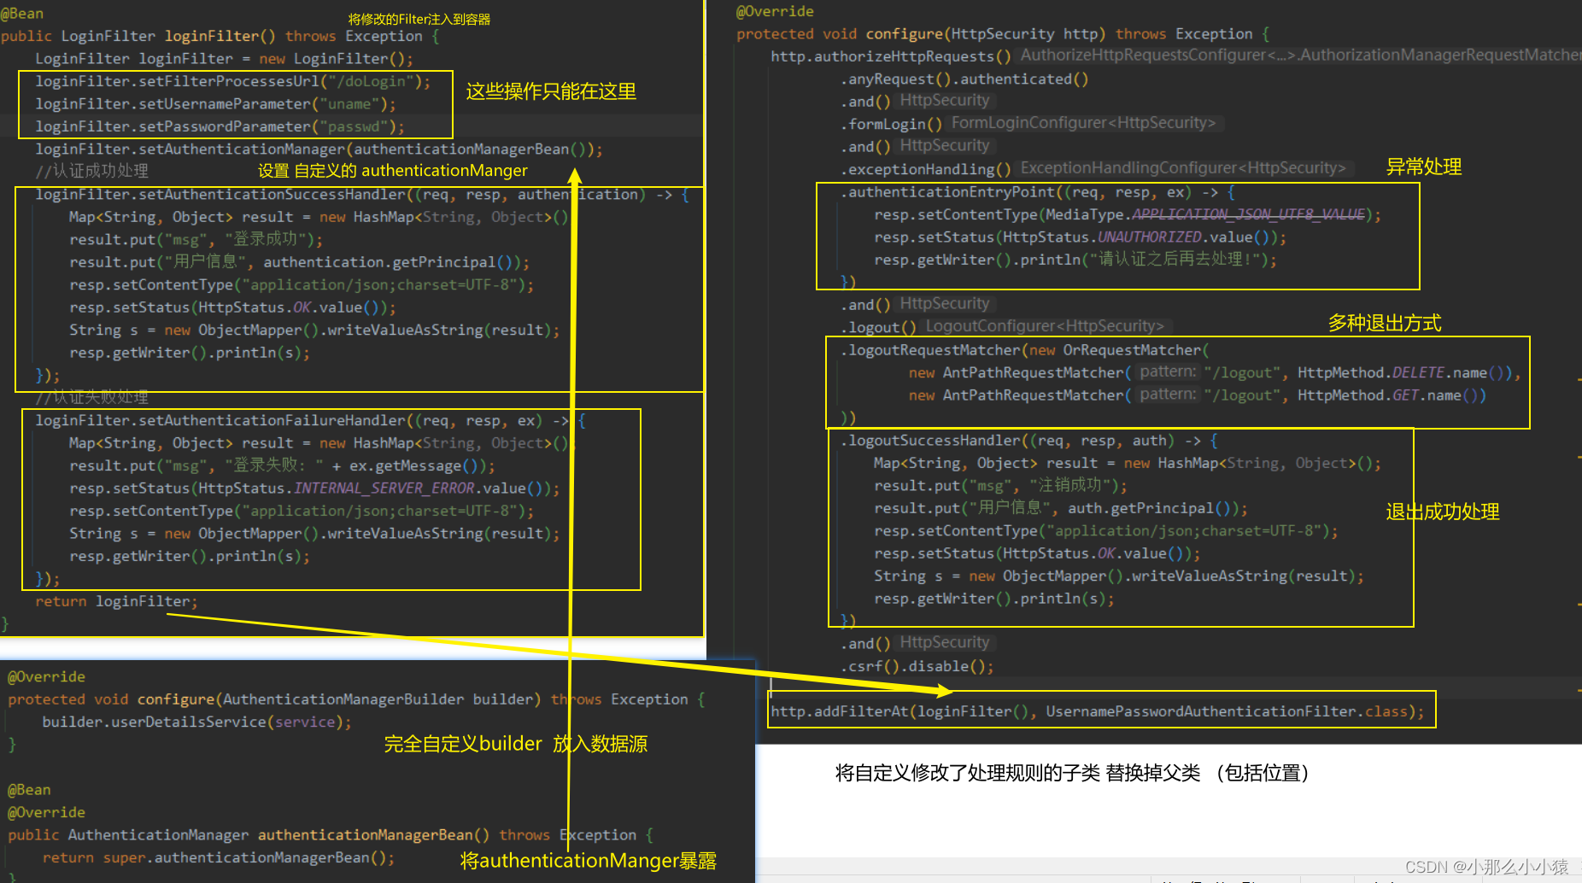
Task: Click the auth.getPrincipal() line
Action: click(1061, 508)
